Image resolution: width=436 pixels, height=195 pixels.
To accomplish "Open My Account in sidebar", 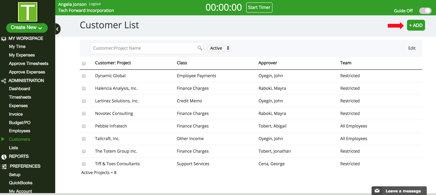I will tap(20, 191).
